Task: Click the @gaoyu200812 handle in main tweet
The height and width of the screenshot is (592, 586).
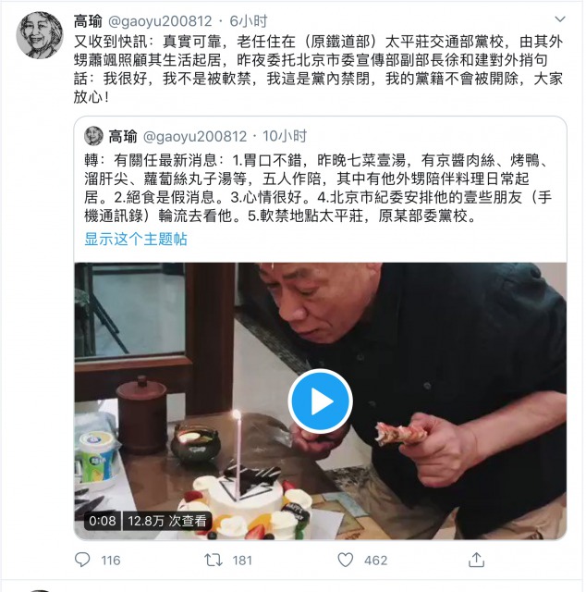Action: 160,21
